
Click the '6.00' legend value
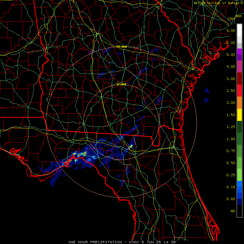[x=231, y=43]
